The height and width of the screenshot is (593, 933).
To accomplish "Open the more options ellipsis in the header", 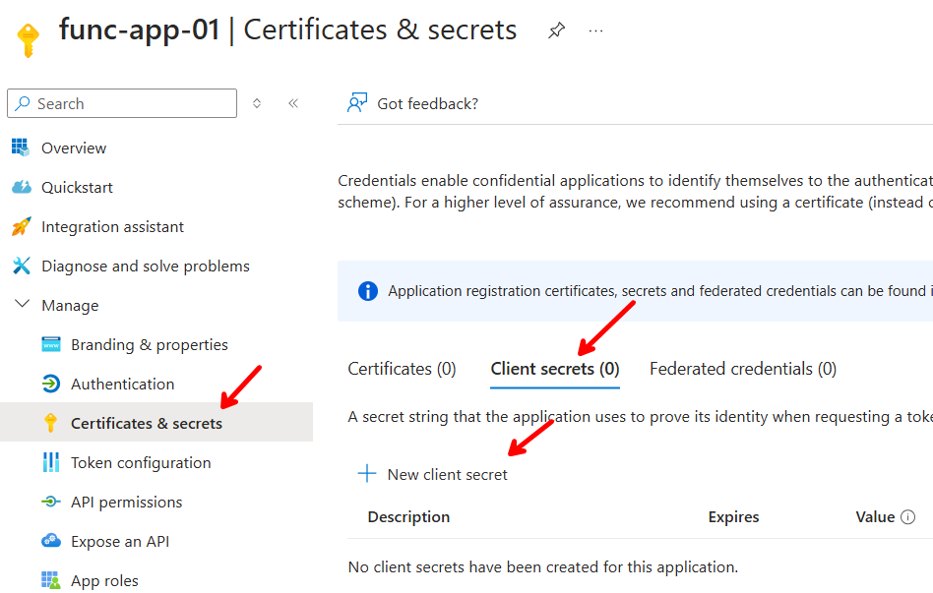I will pos(595,30).
